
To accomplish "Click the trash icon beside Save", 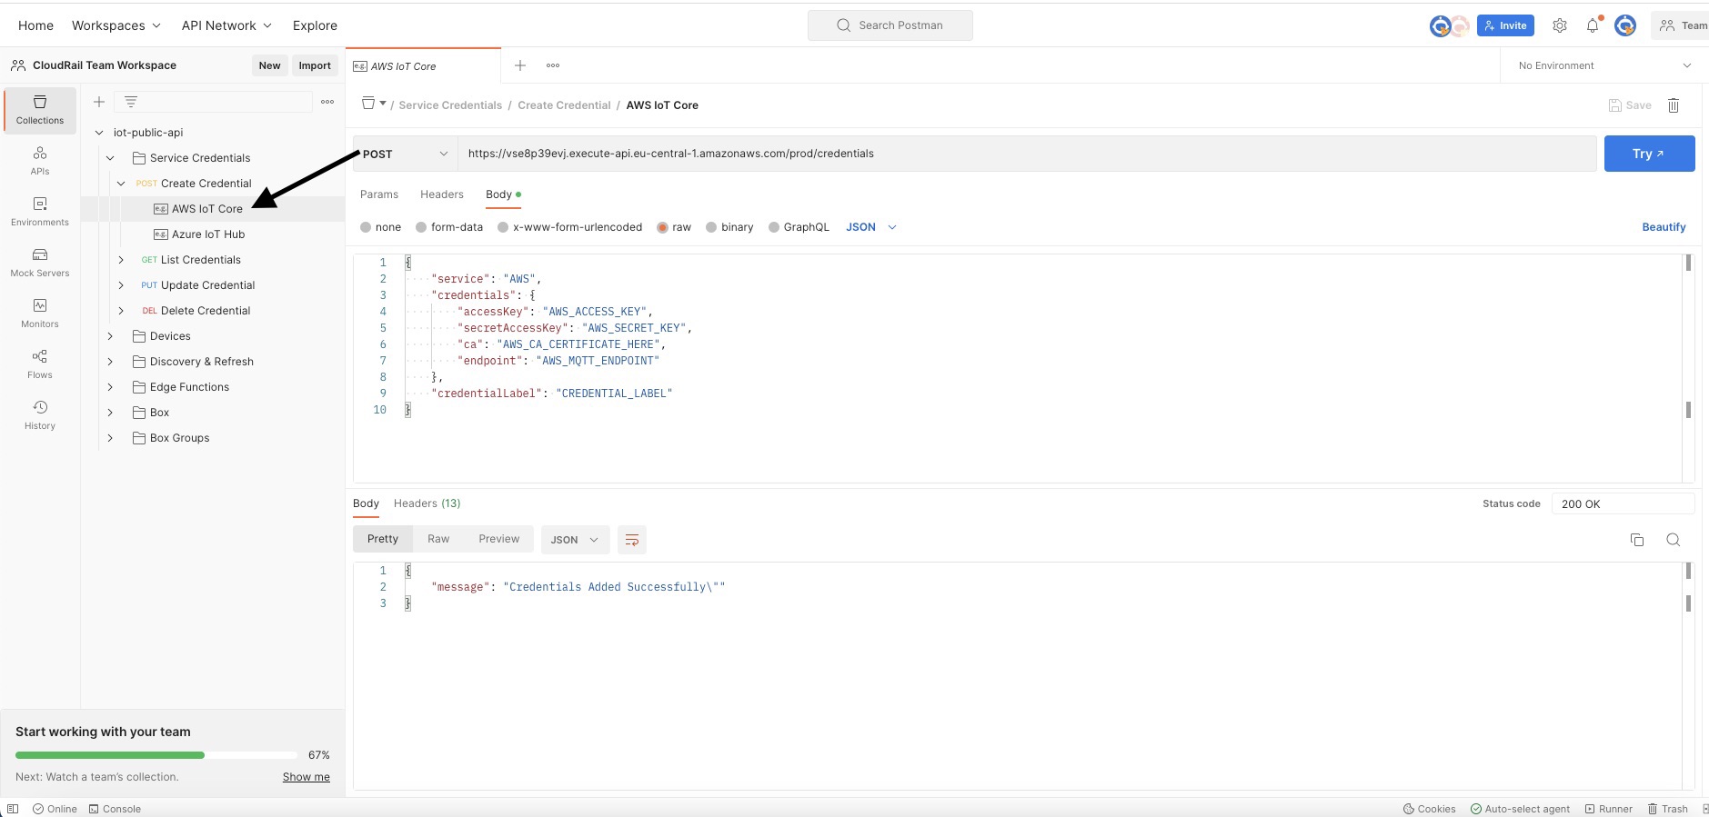I will coord(1674,105).
